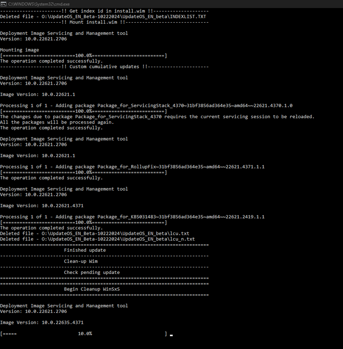Click the Package_for_KB5031483 processing line
Viewport: 343px width, 349px height.
[132, 217]
